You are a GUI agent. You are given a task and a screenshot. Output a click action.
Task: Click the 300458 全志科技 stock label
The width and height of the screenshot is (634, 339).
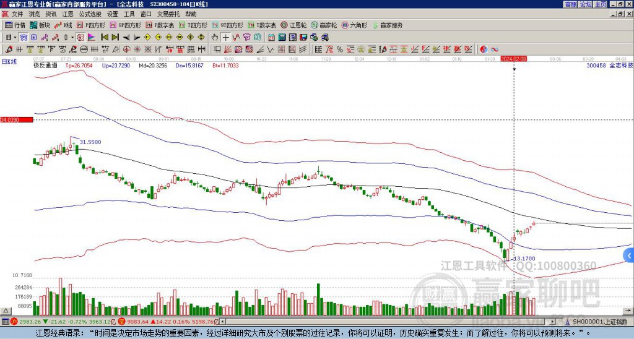609,65
